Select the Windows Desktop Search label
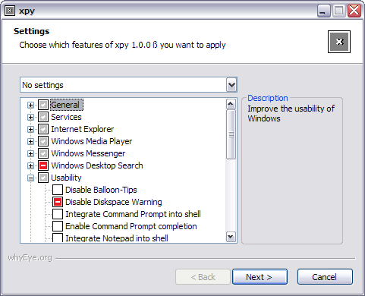The height and width of the screenshot is (296, 365). click(x=97, y=165)
